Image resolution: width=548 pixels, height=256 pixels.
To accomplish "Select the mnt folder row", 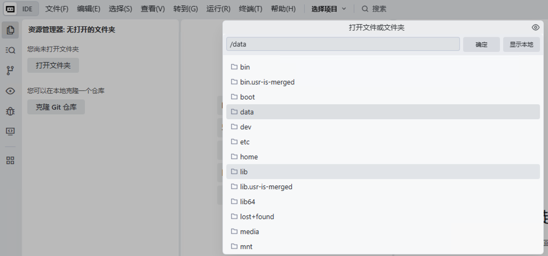I will 383,246.
